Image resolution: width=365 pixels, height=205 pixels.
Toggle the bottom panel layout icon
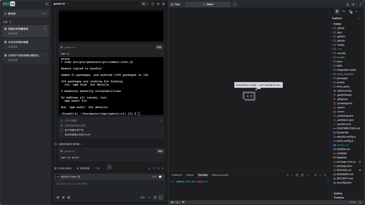tap(347, 4)
